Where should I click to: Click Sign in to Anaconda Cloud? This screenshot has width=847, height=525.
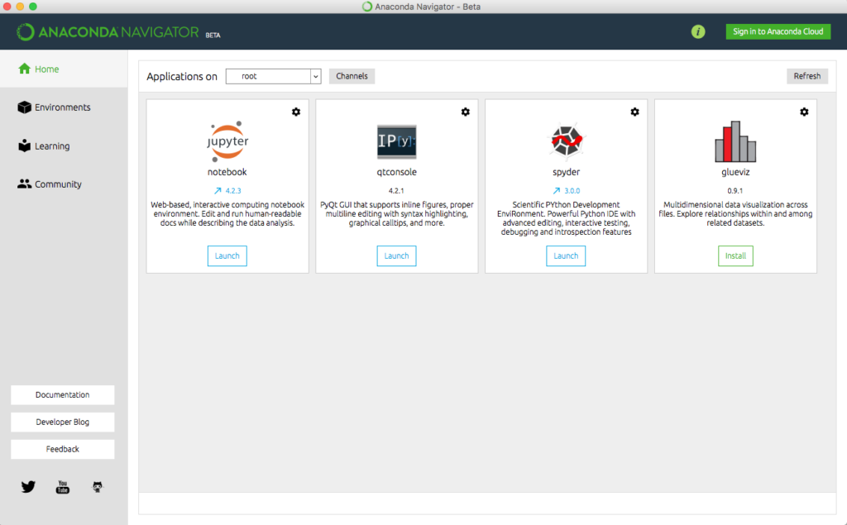(778, 31)
